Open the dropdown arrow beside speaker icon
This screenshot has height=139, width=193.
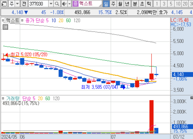coord(69,4)
